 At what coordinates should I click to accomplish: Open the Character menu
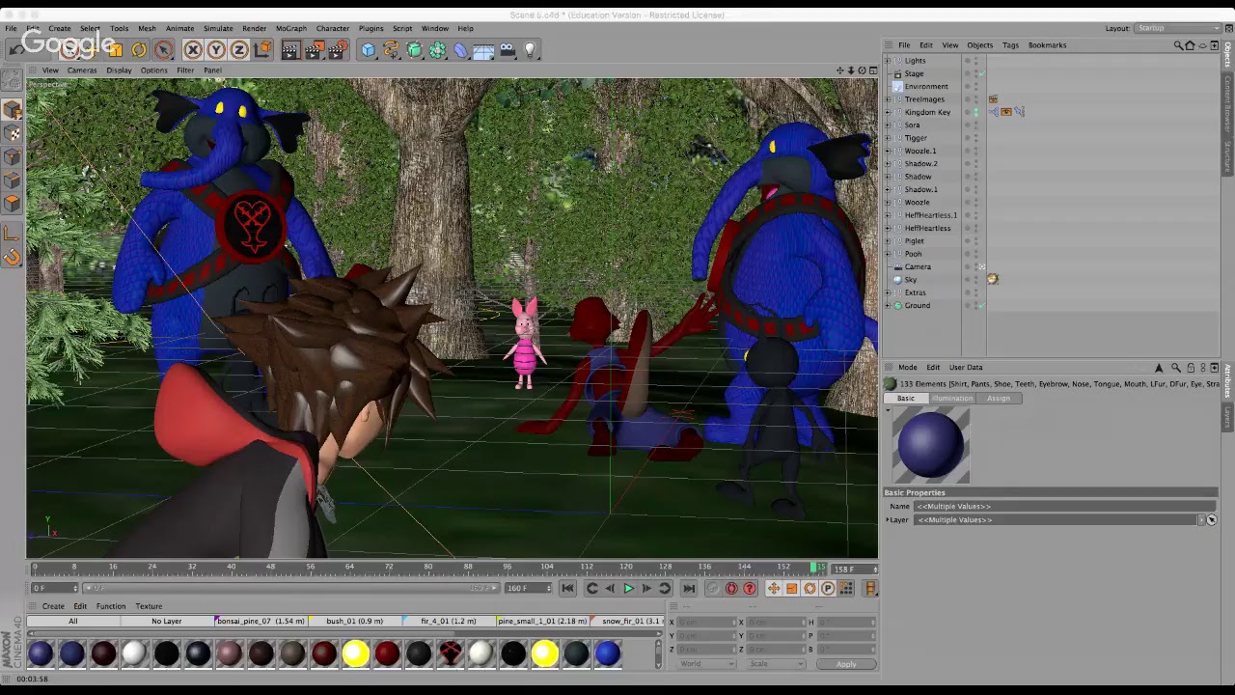pos(333,28)
